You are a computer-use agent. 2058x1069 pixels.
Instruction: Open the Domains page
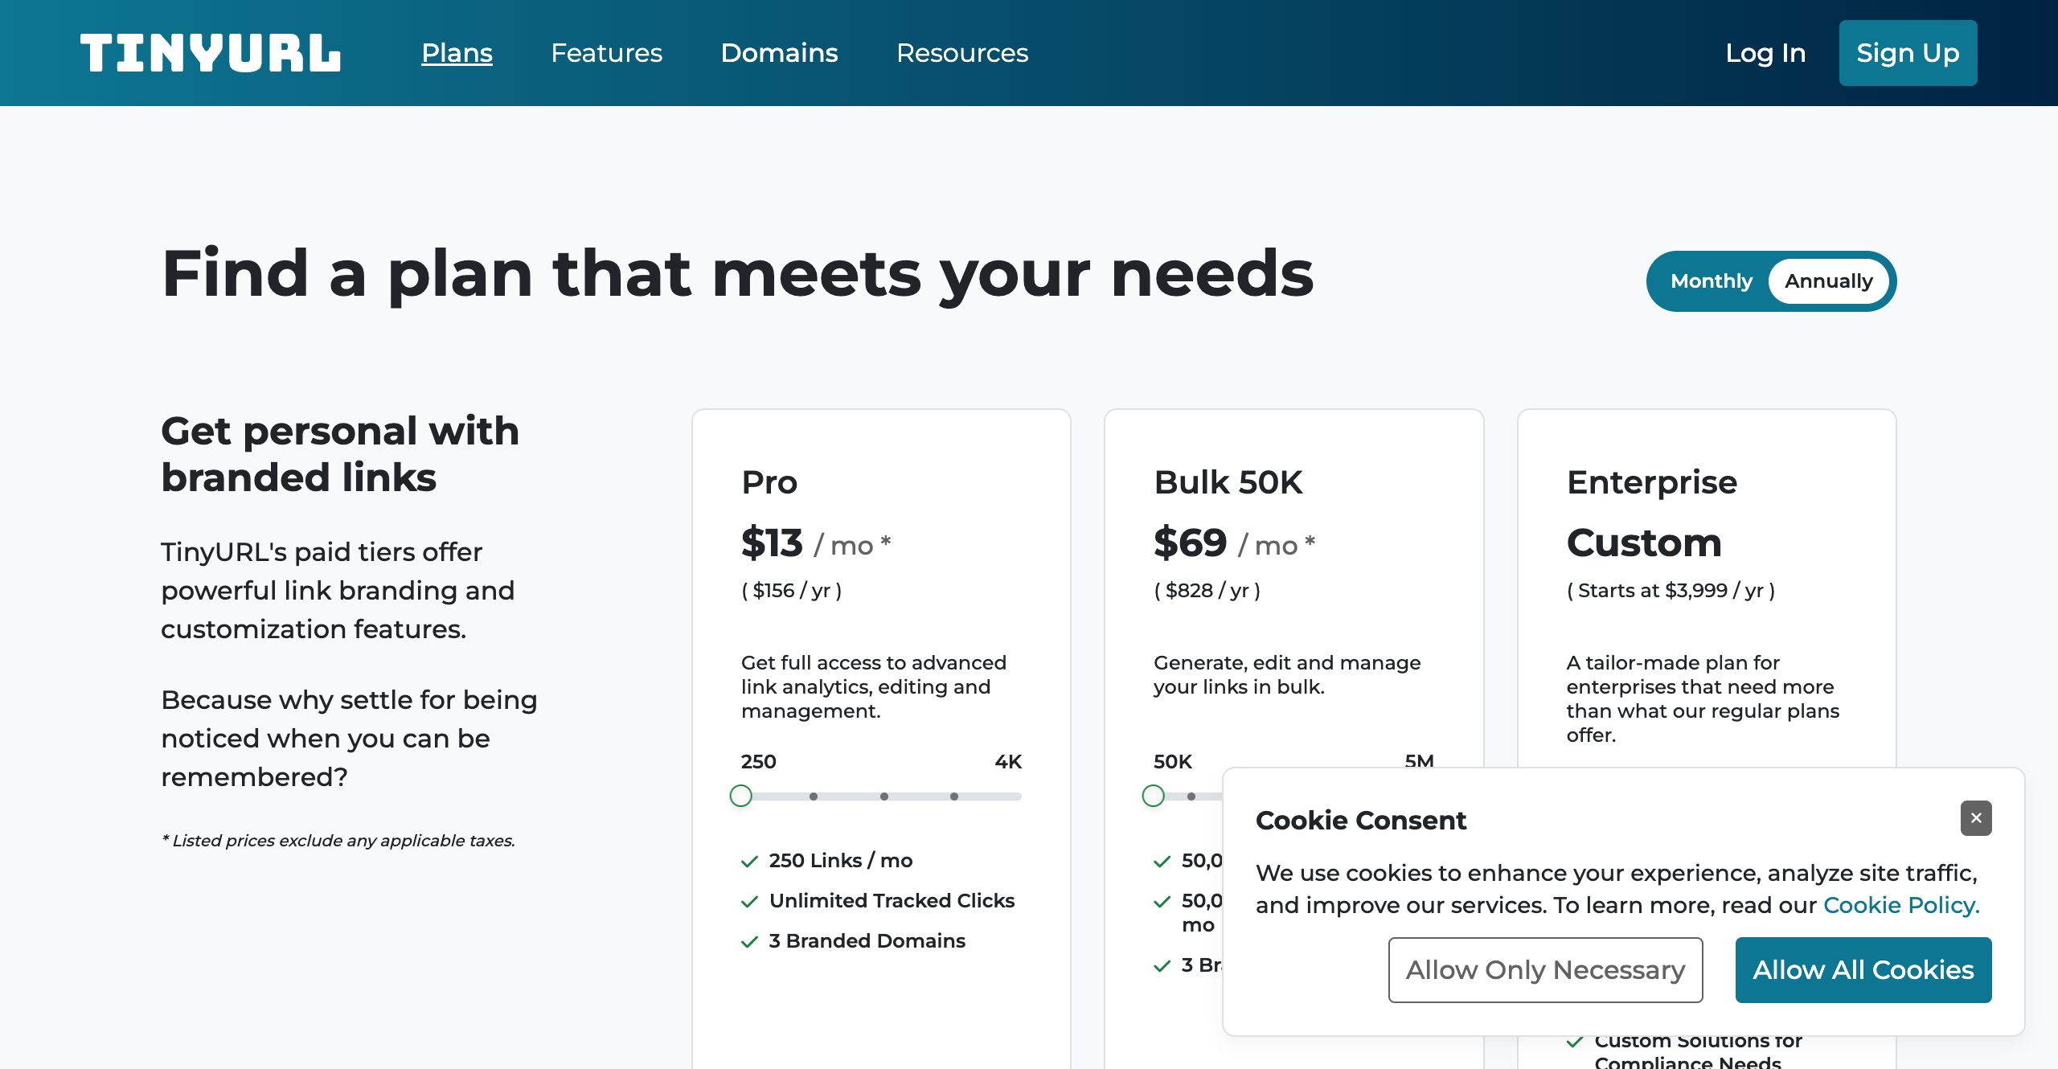pyautogui.click(x=779, y=52)
